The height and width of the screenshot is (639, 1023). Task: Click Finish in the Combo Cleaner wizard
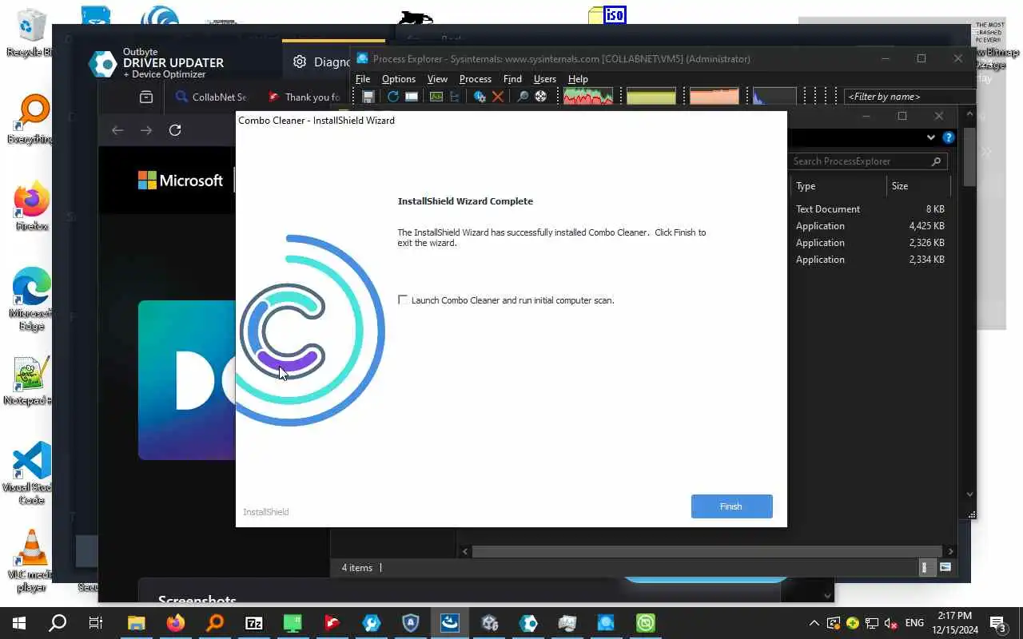[731, 506]
